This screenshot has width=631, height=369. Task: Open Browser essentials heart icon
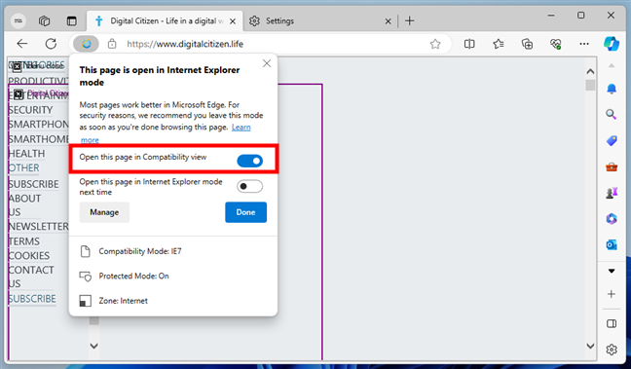click(x=556, y=44)
